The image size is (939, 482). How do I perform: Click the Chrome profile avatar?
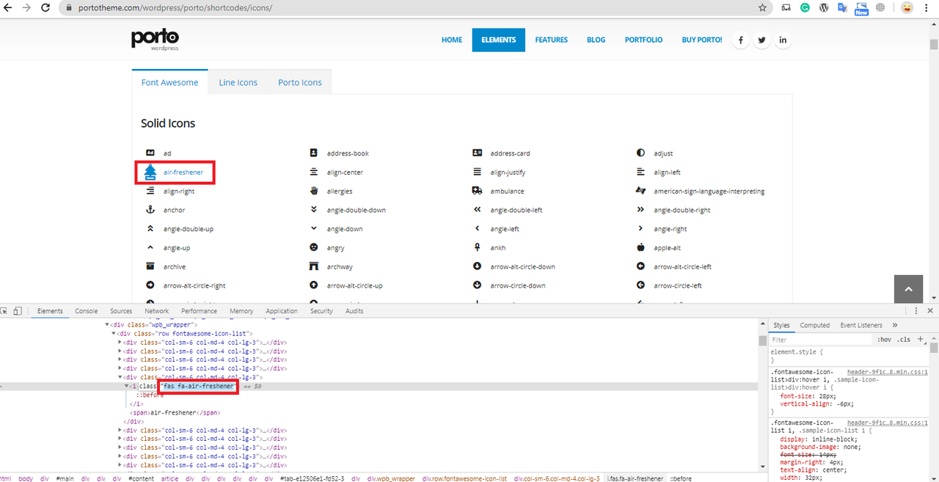click(907, 7)
